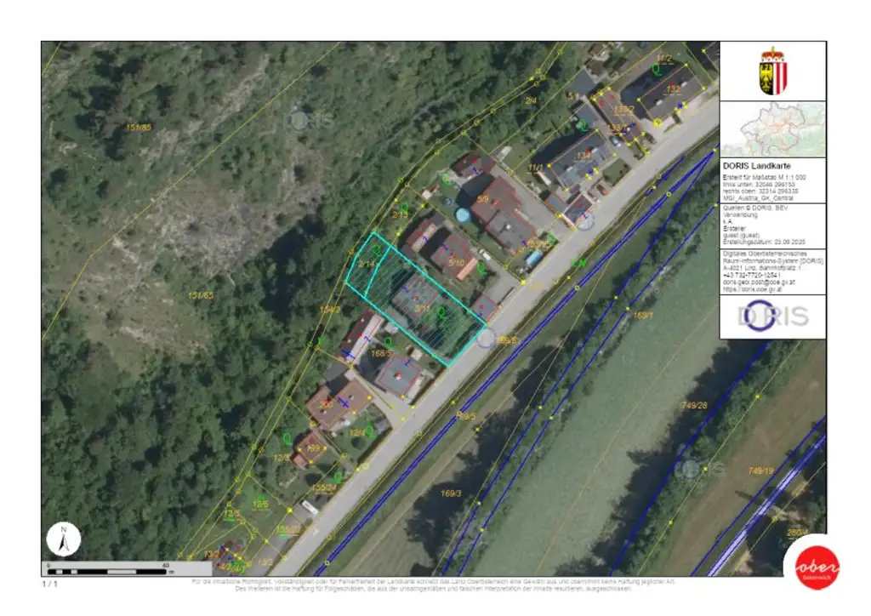Click the DORIS logo in the legend panel
Screen dimensions: 871x616
[x=772, y=316]
